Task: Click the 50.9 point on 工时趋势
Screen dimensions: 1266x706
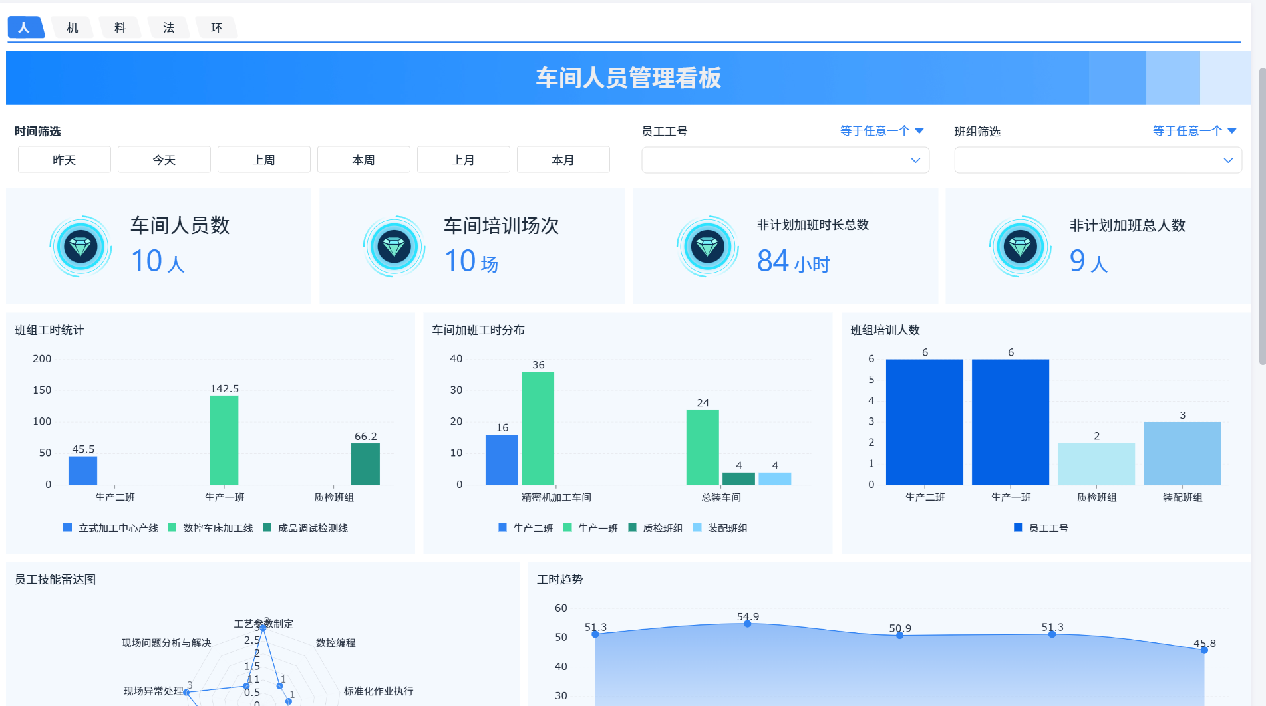Action: click(x=899, y=636)
